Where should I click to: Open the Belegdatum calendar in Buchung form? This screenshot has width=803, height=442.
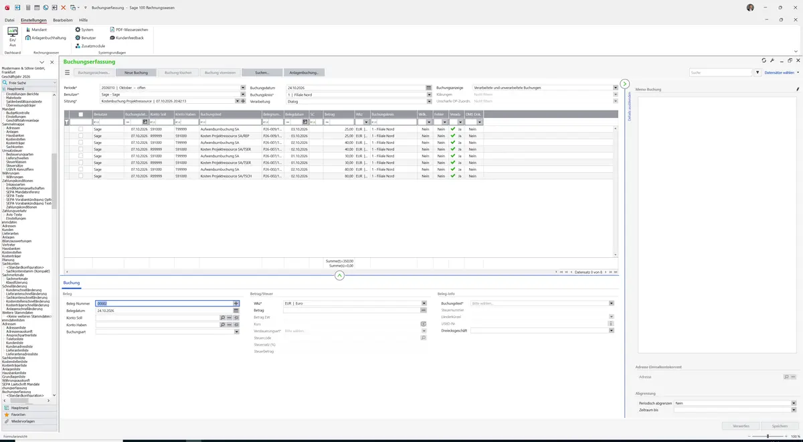point(236,311)
